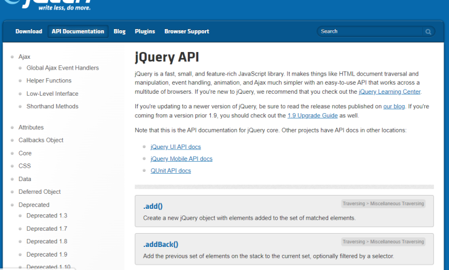Click the .addBack() description text
This screenshot has width=449, height=270.
click(268, 256)
